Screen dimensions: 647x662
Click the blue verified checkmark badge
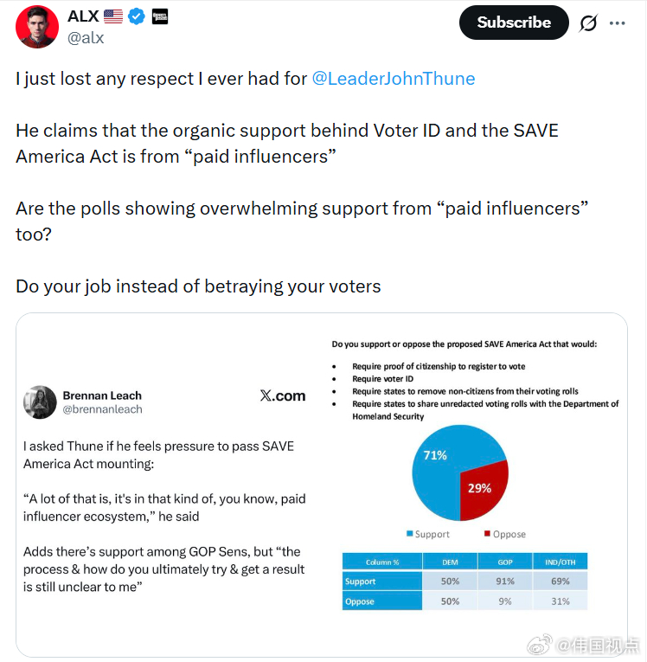point(137,16)
